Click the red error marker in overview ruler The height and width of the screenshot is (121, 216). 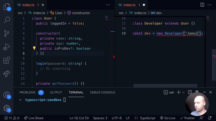tap(114, 57)
